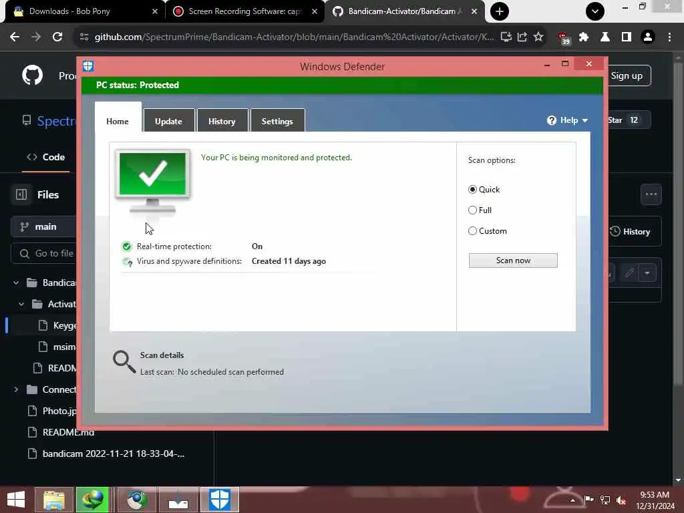Click the share page icon in address bar
Viewport: 684px width, 513px height.
[522, 37]
